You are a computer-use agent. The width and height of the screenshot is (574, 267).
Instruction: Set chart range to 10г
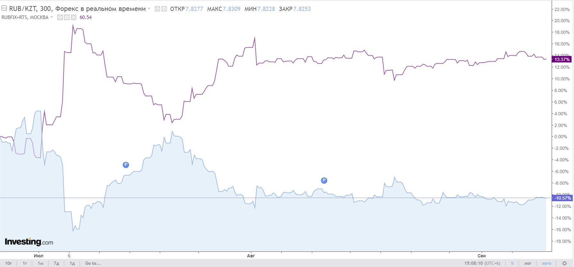8,263
